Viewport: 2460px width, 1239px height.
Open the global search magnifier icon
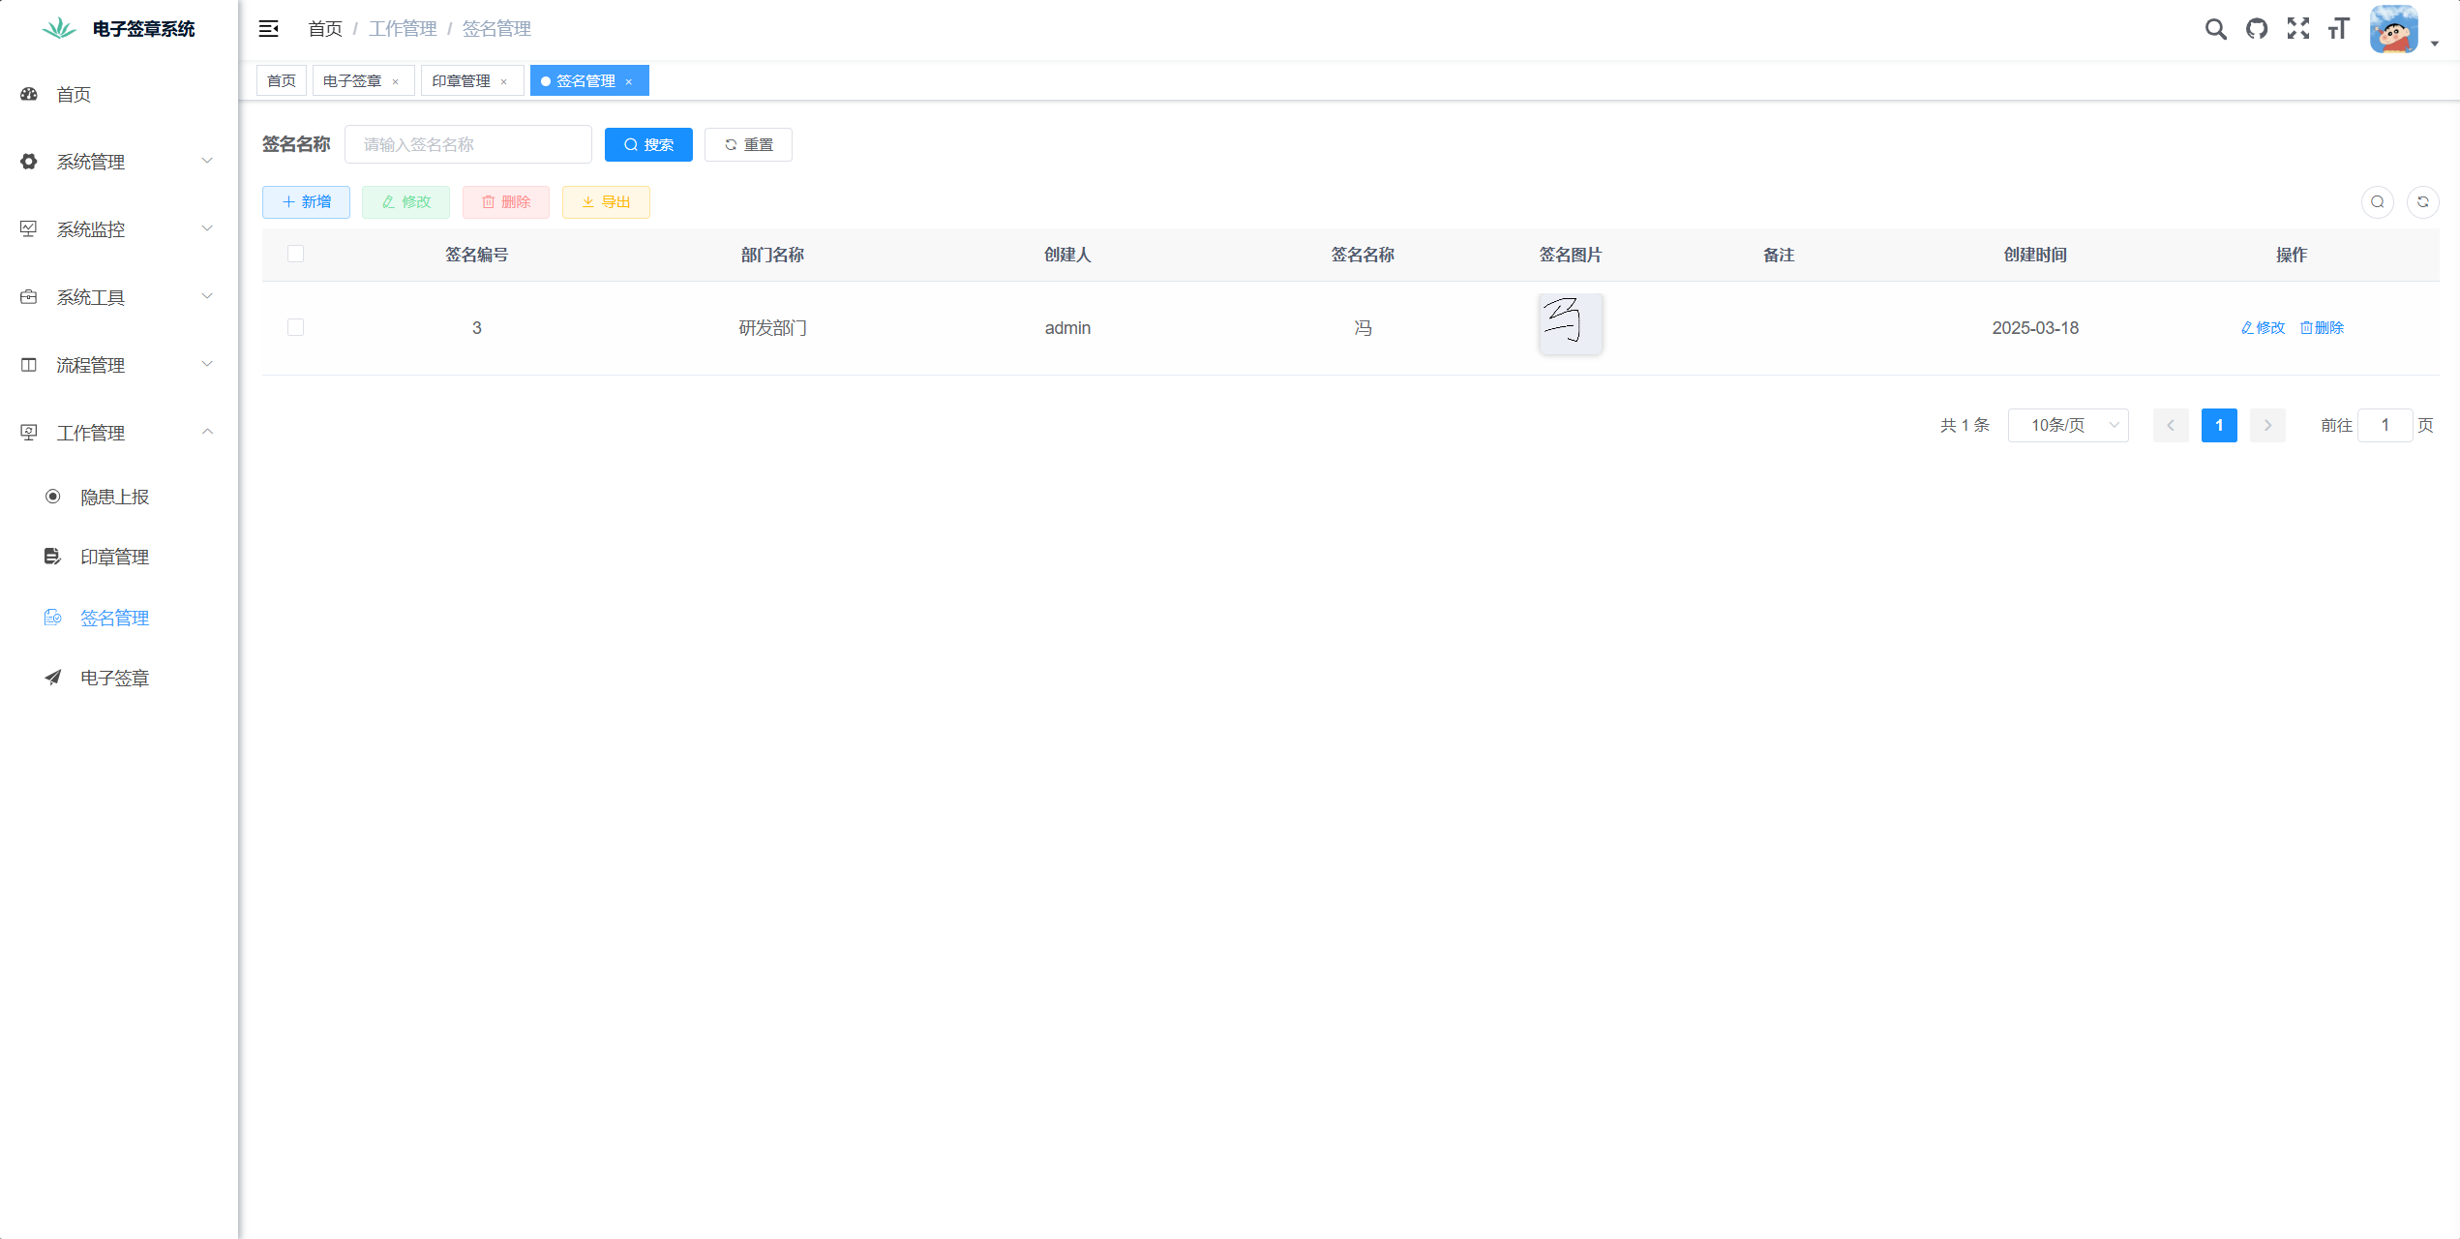click(x=2215, y=29)
